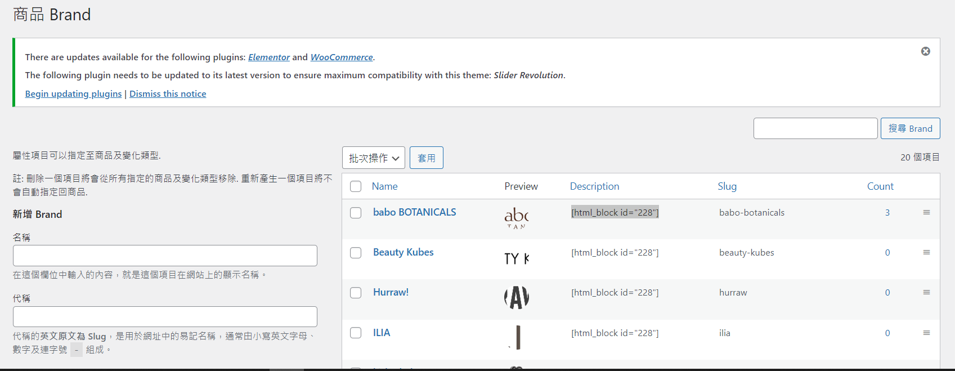Click Beauty Kubes preview logo thumbnail
Image resolution: width=955 pixels, height=371 pixels.
[516, 258]
